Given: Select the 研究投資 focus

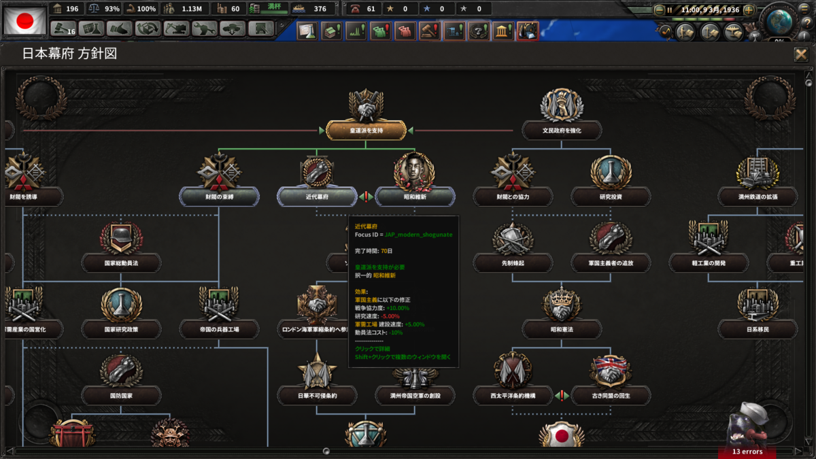Looking at the screenshot, I should click(x=611, y=197).
